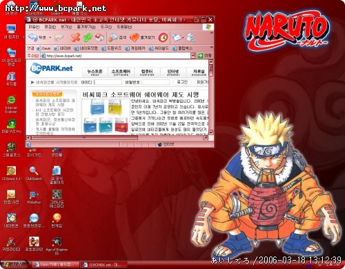The width and height of the screenshot is (345, 269).
Task: Click the 드림위즈 link in Links bar
Action: pyautogui.click(x=112, y=48)
